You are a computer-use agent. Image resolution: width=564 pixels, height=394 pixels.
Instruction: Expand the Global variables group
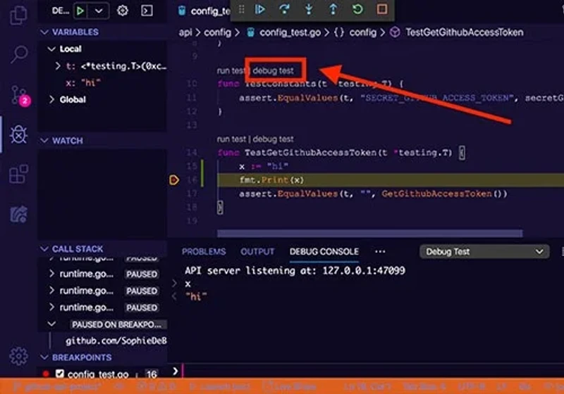(51, 99)
